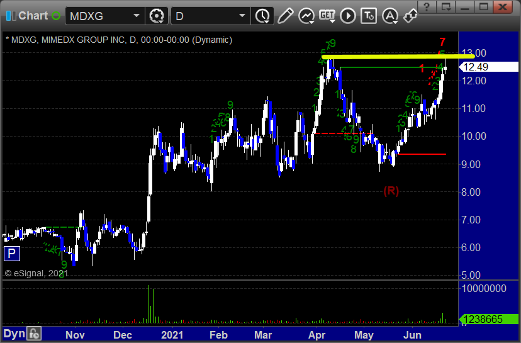Image resolution: width=521 pixels, height=343 pixels.
Task: Click the 8.00 price axis label
Action: point(471,192)
